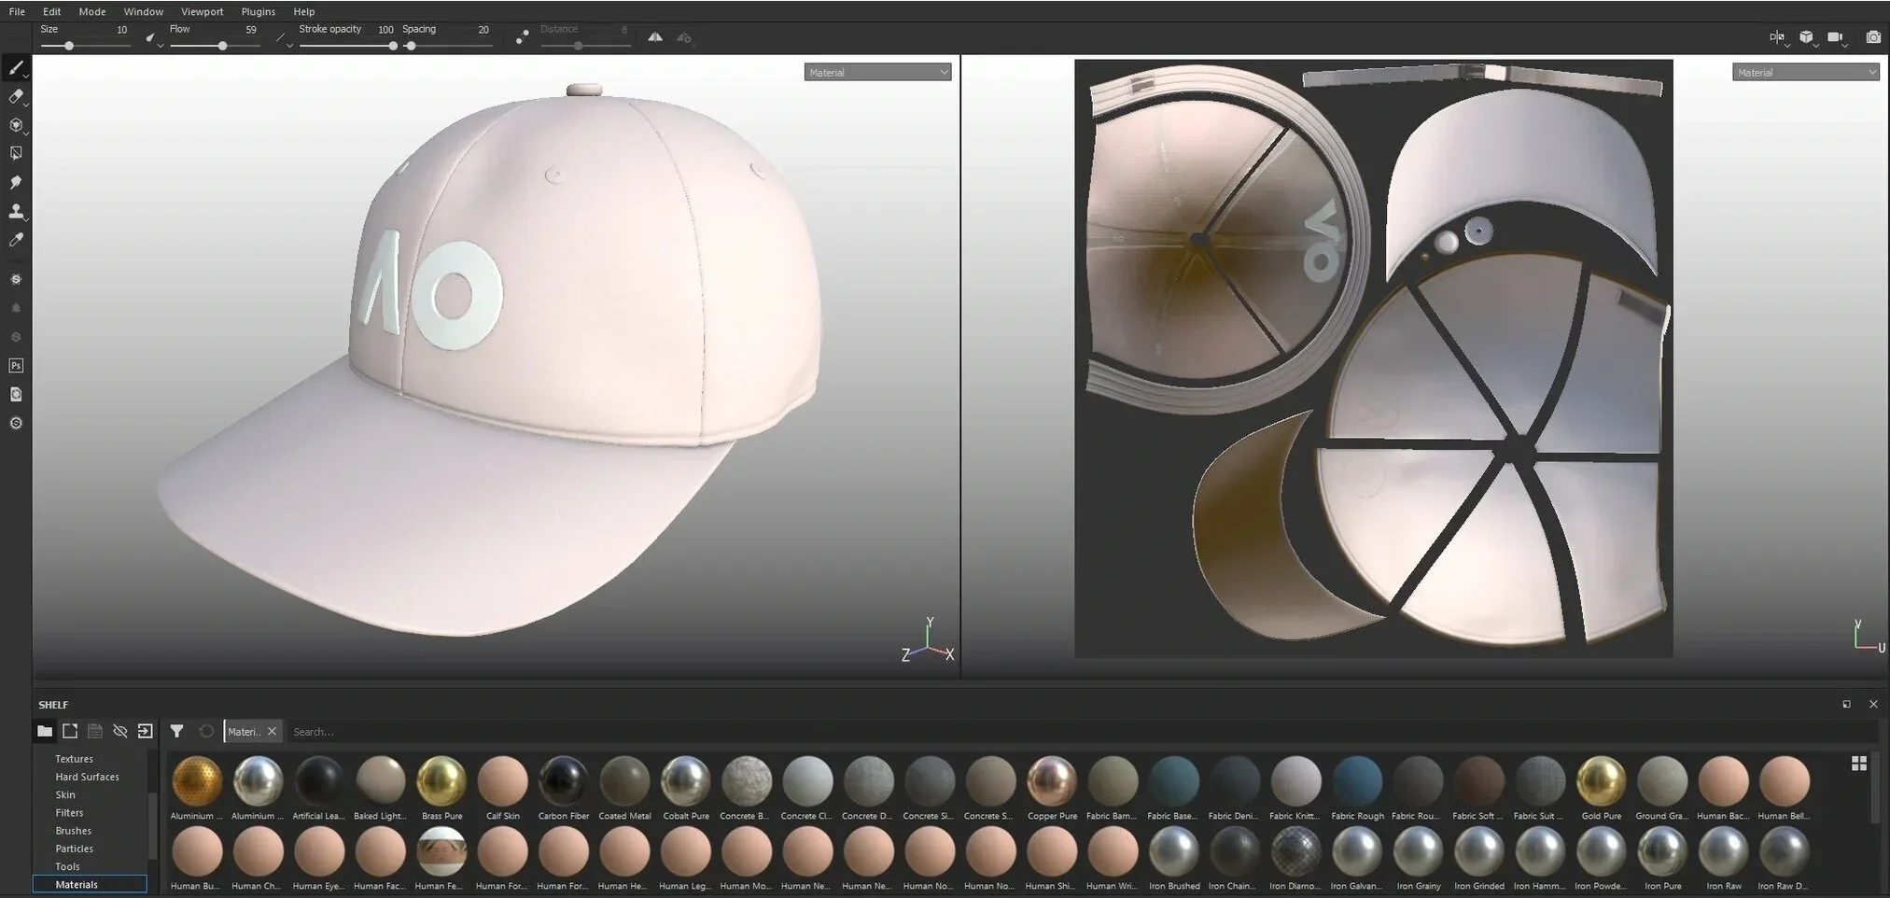Open symmetry settings icon

[x=684, y=37]
